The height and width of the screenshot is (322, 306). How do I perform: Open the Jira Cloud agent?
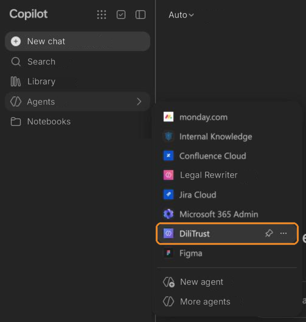pyautogui.click(x=228, y=194)
